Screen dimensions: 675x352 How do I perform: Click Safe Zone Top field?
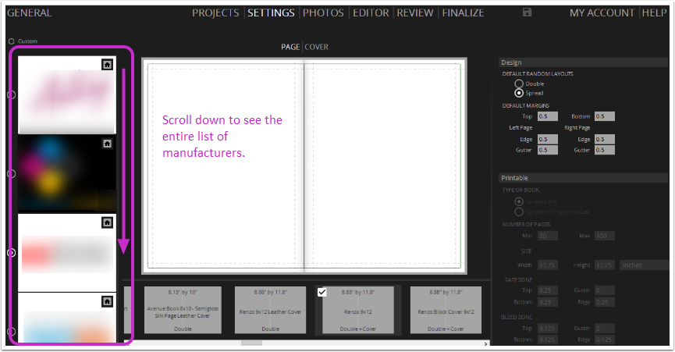[548, 290]
